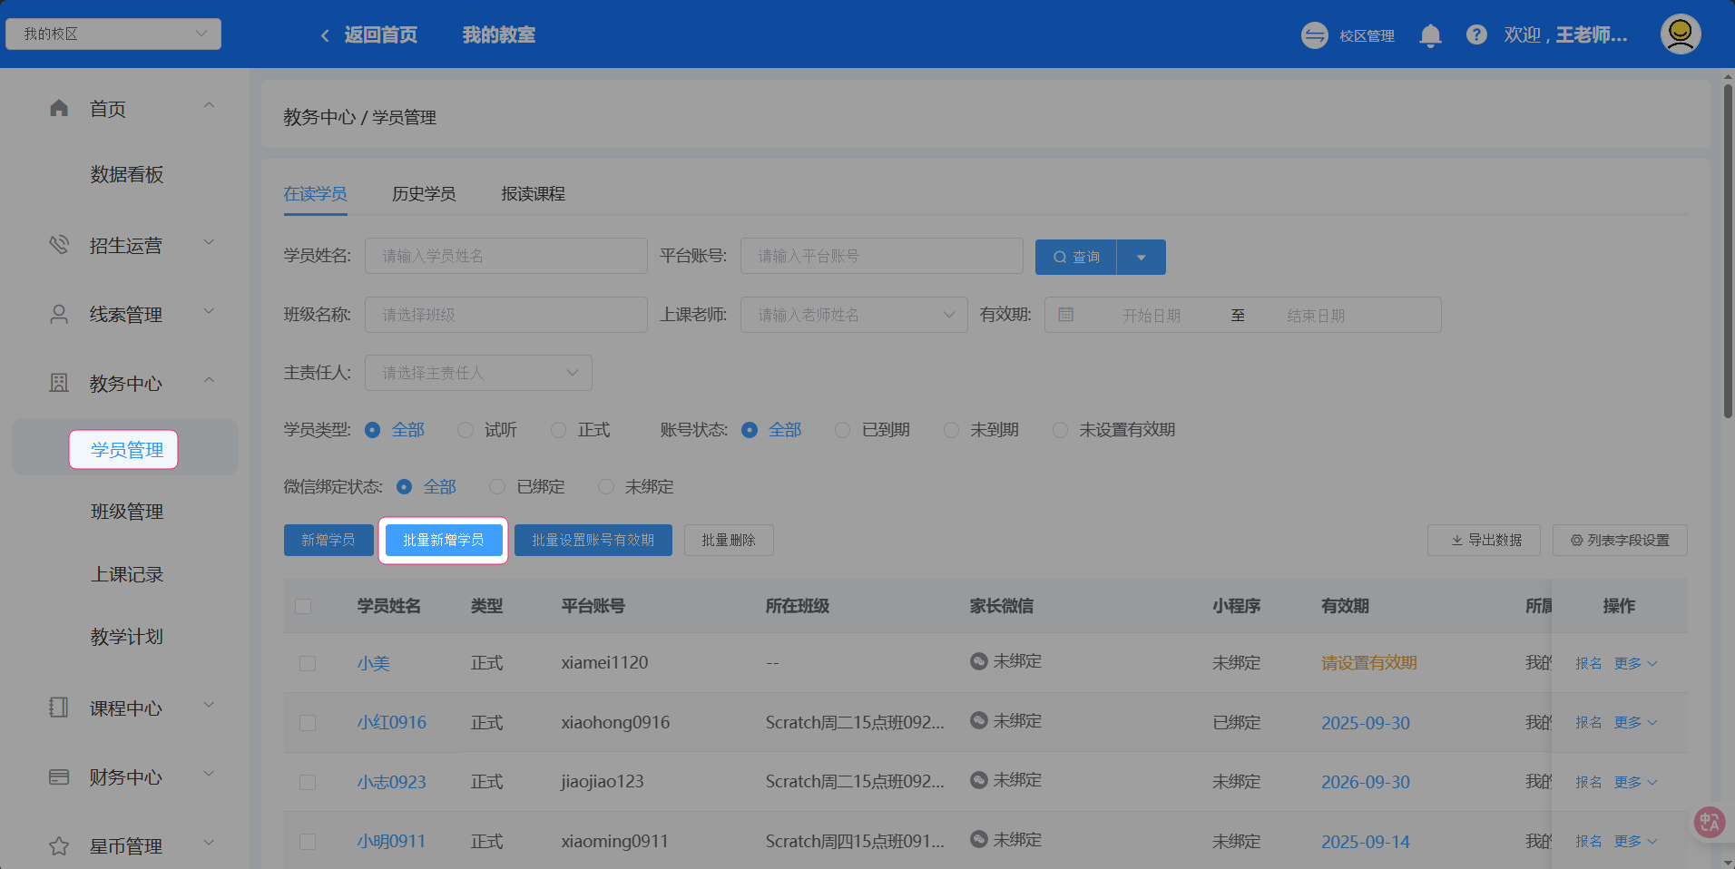Click the home icon in sidebar
The image size is (1735, 869).
coord(59,109)
